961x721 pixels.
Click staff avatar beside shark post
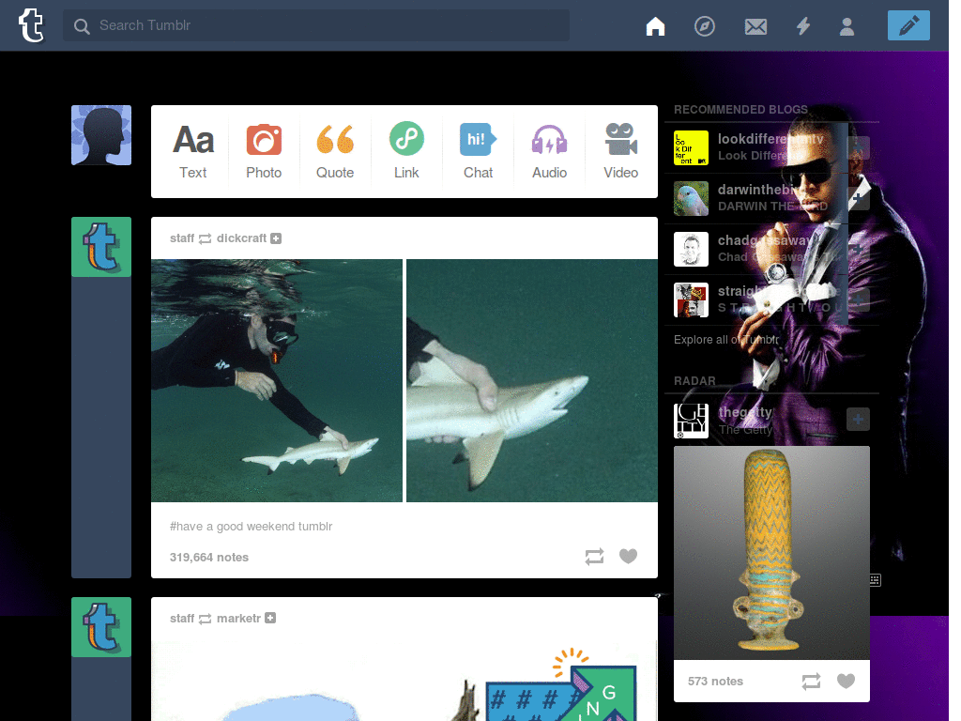pos(101,247)
